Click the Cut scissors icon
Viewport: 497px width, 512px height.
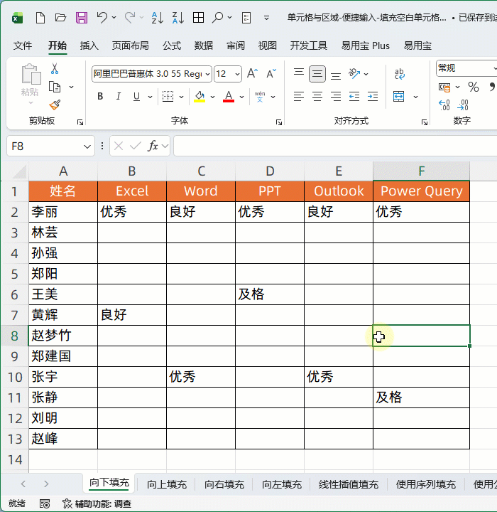(55, 69)
